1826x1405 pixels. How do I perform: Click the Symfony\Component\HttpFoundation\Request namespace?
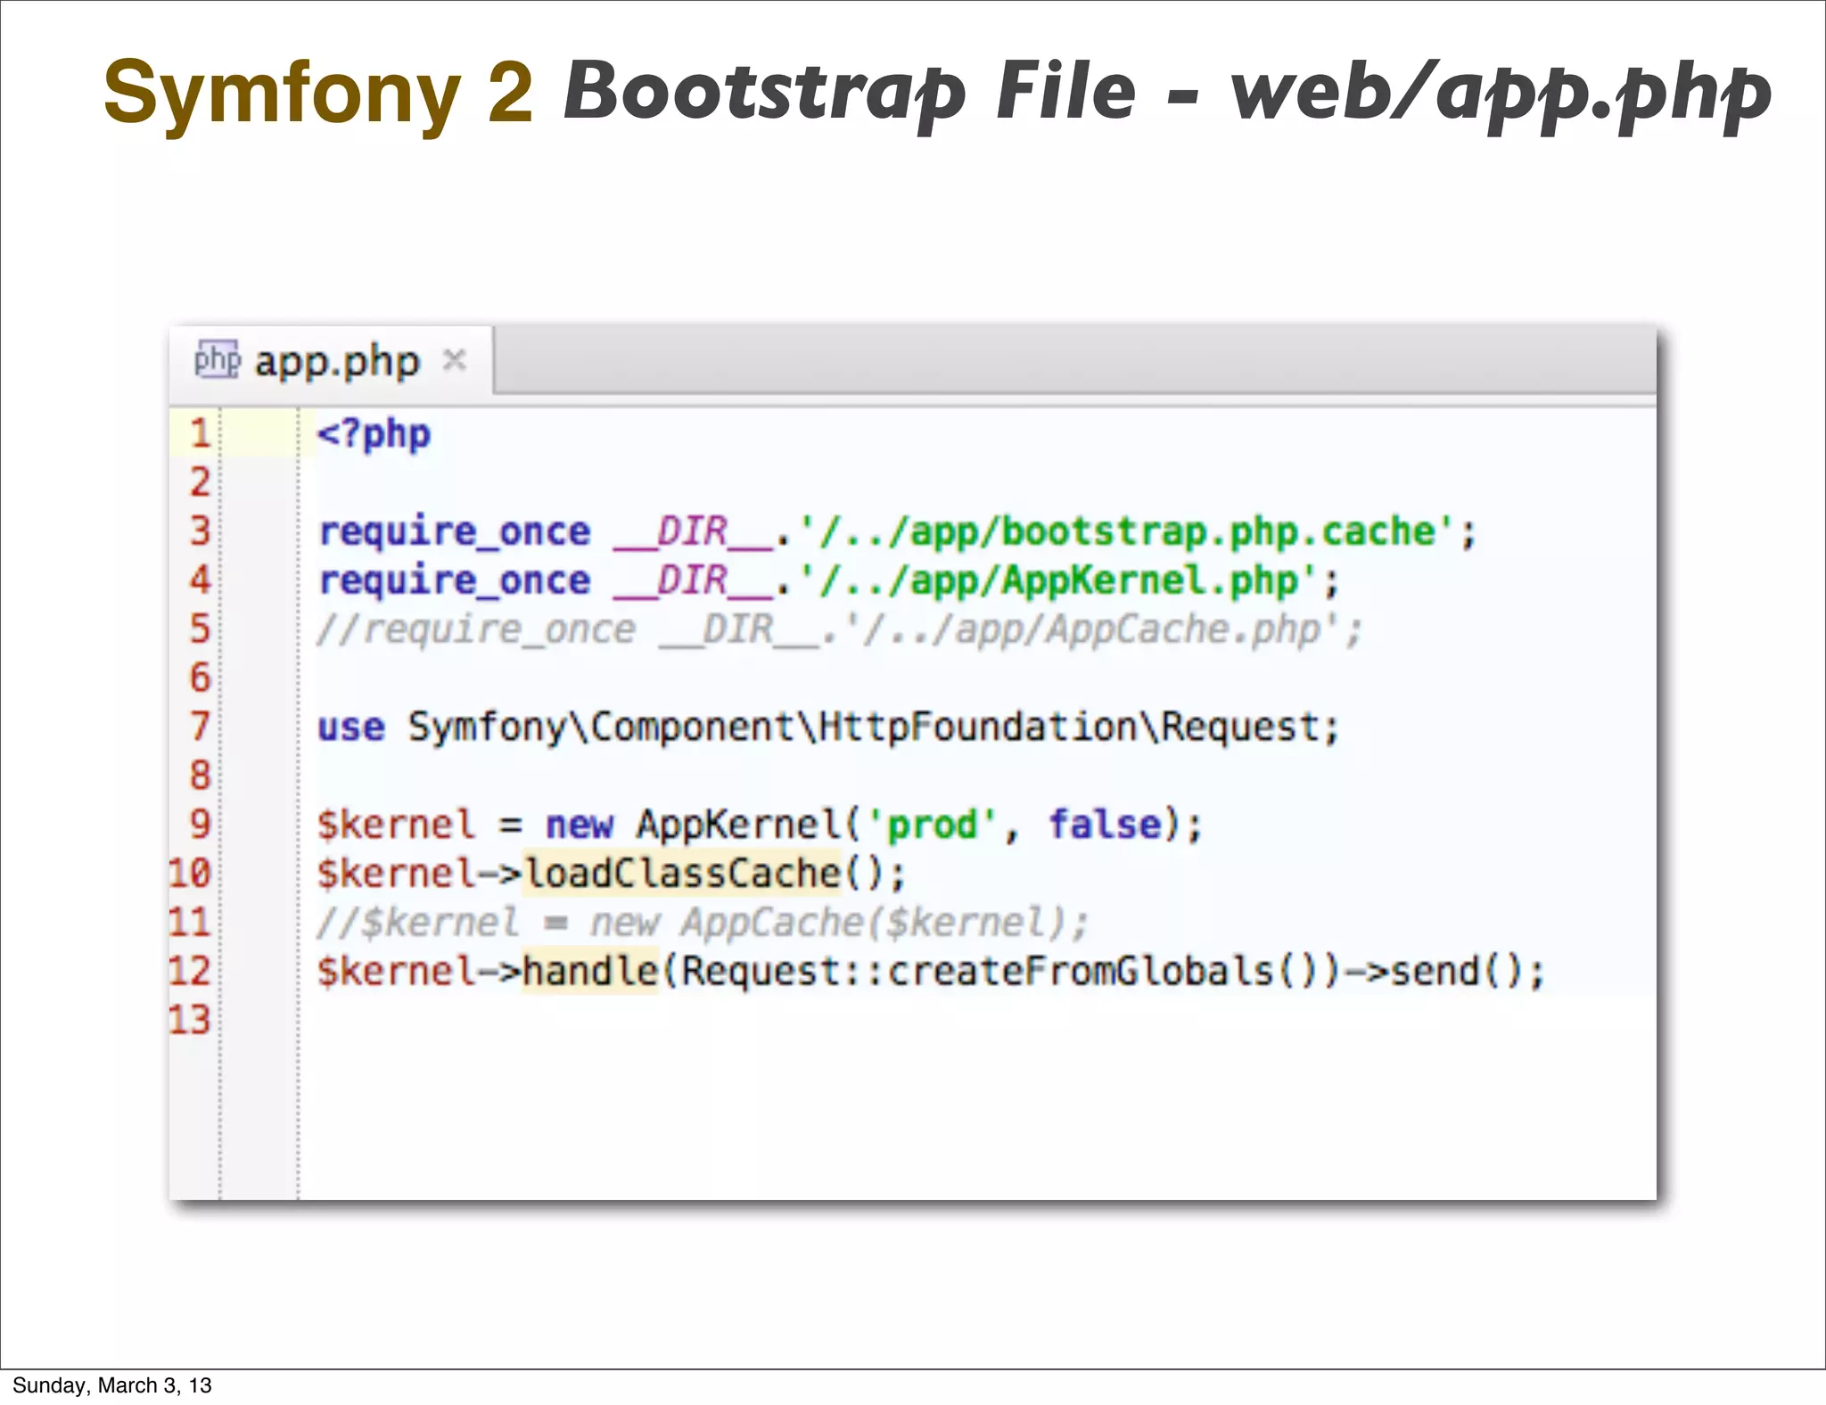[863, 727]
